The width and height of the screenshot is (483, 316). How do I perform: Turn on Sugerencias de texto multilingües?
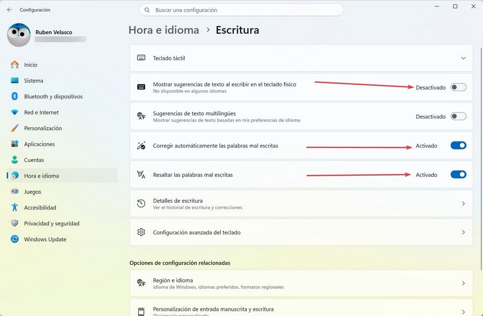coord(458,116)
